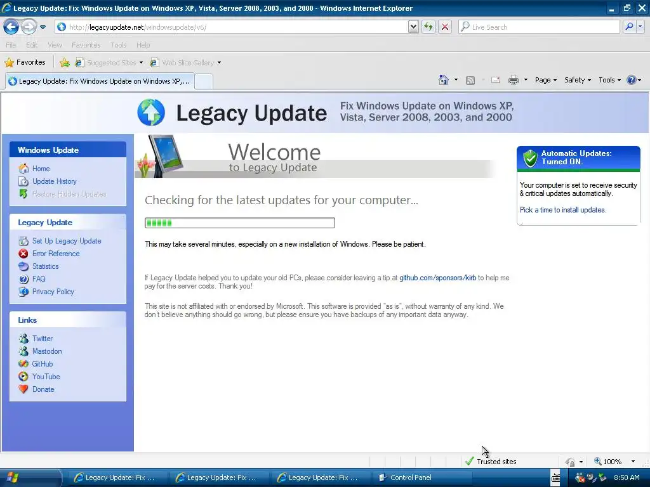Click the status bar privacy icon

pos(571,462)
